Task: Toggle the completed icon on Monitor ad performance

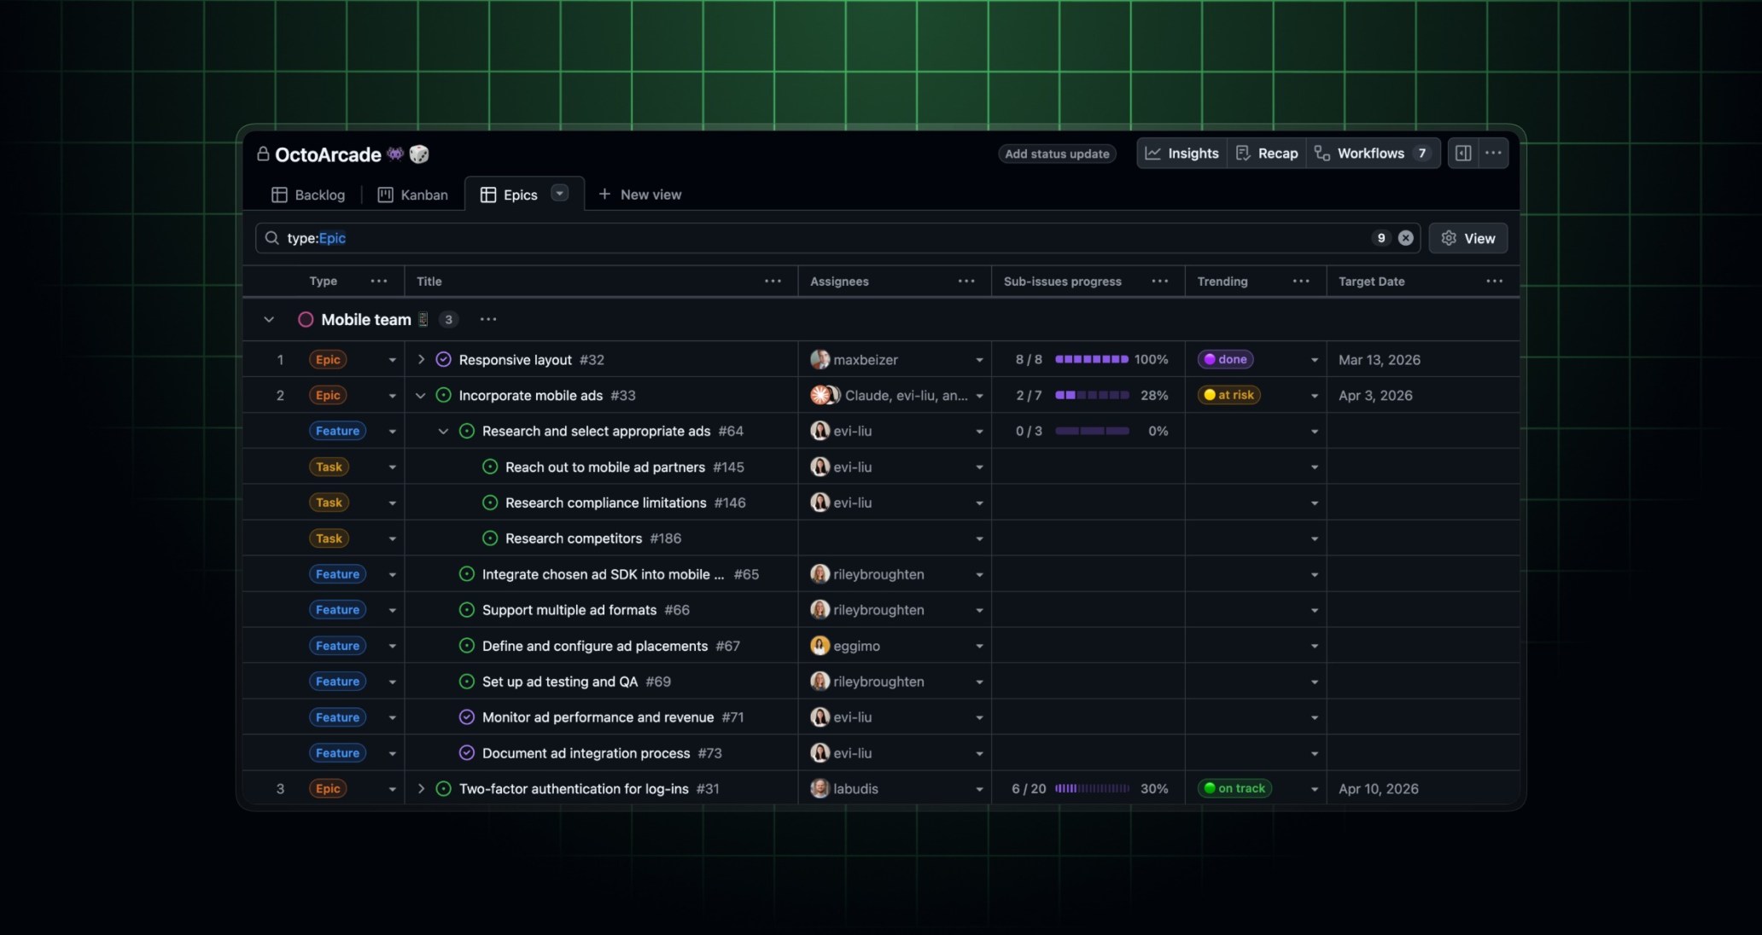Action: (x=466, y=717)
